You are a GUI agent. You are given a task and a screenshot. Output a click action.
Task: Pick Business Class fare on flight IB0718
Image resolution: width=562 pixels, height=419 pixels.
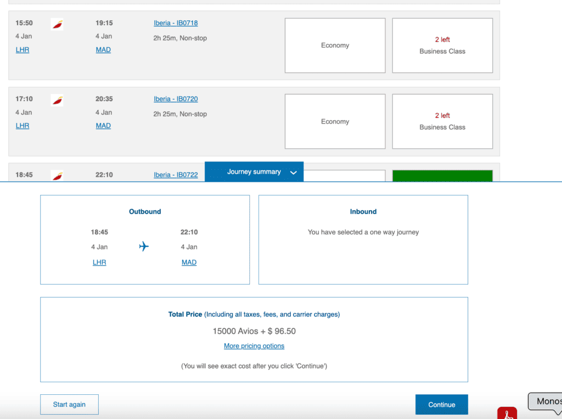pyautogui.click(x=442, y=45)
